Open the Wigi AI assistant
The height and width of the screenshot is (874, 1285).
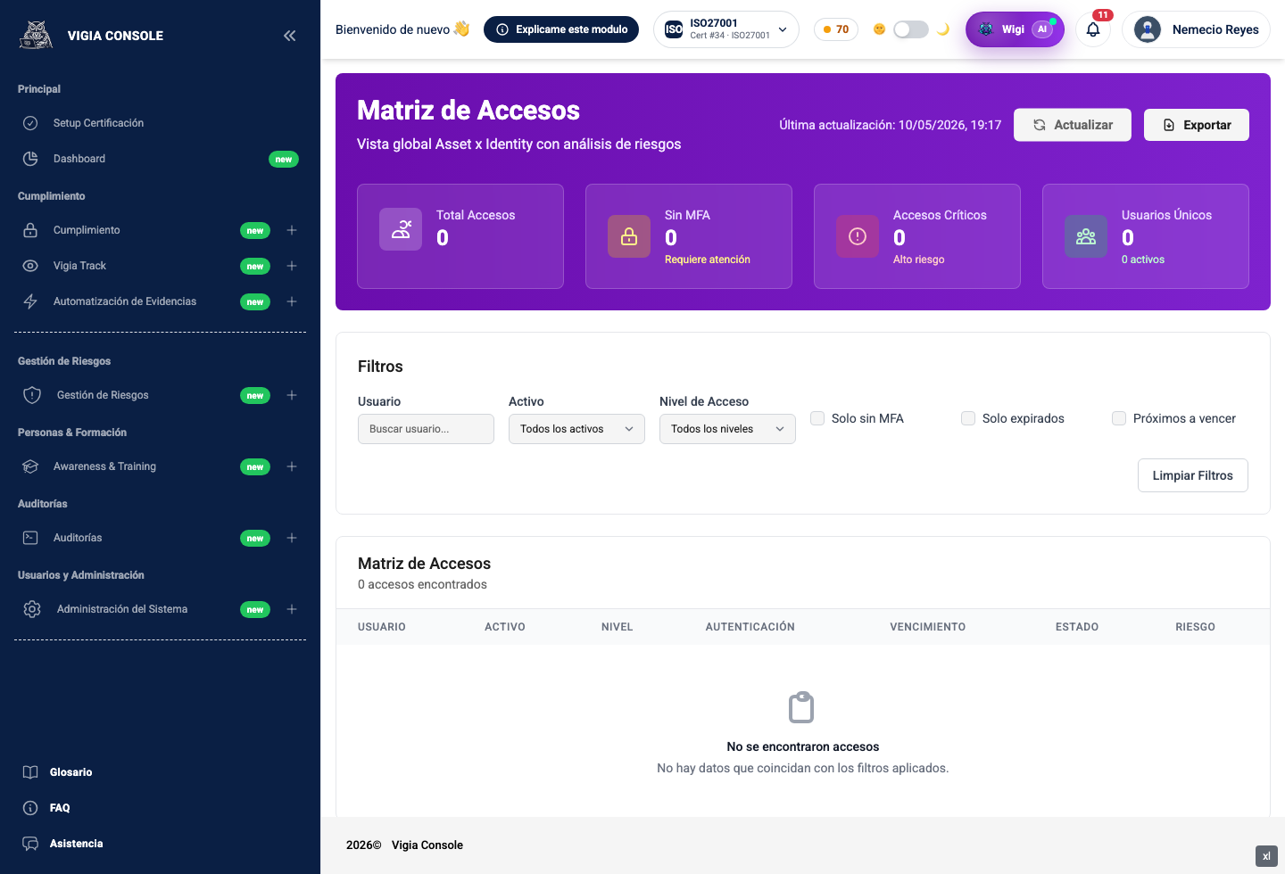click(x=1015, y=29)
